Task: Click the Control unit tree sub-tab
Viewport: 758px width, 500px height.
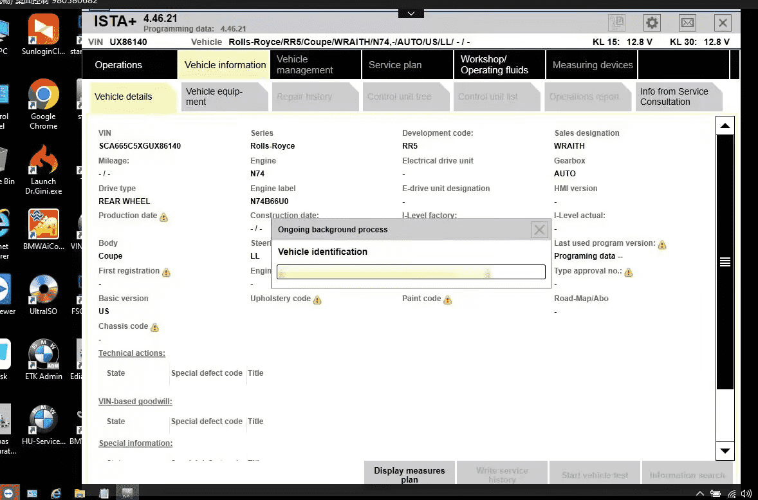Action: tap(405, 97)
